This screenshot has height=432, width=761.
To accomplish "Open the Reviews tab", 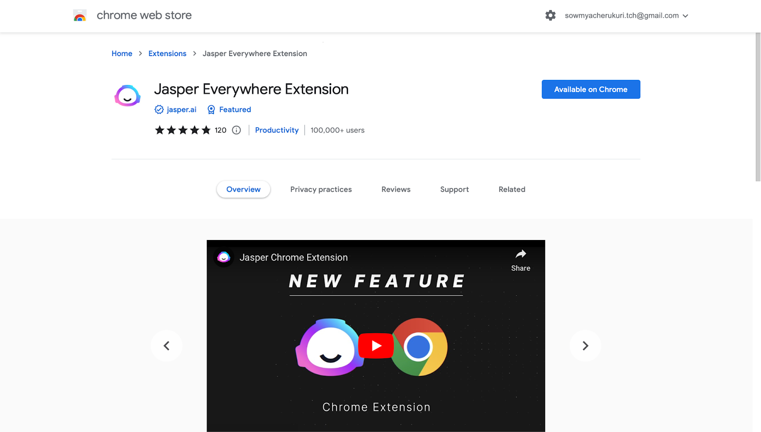I will [x=396, y=189].
